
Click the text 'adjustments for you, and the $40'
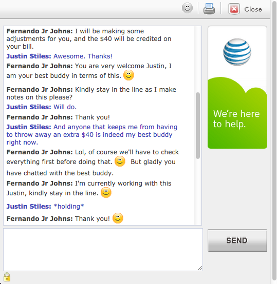click(59, 39)
